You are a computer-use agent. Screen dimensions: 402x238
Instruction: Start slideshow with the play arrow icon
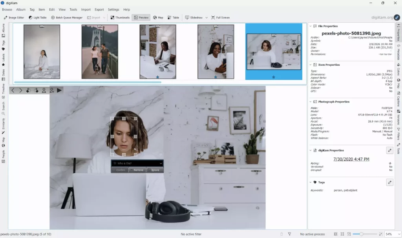(59, 90)
